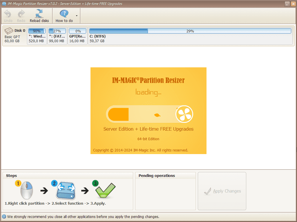
Task: Click the fan icon on loading splash
Action: point(184,114)
